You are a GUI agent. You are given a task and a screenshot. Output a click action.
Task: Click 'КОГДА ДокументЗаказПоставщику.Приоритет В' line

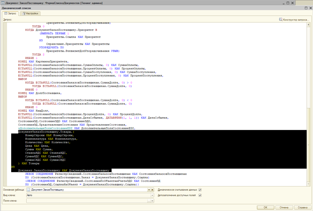point(61,30)
